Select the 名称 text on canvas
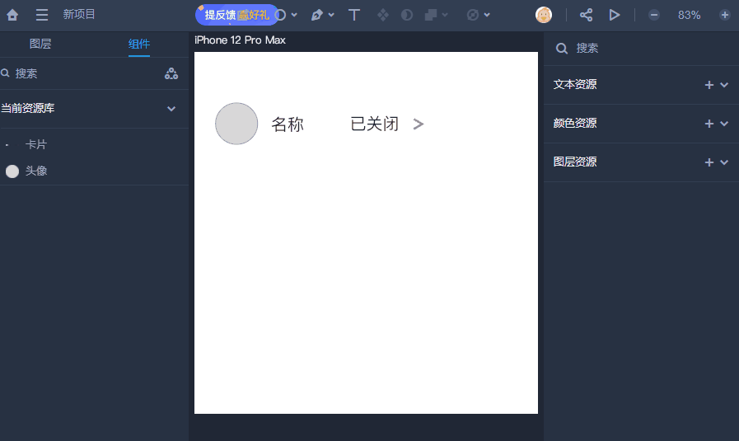The image size is (739, 441). pyautogui.click(x=288, y=124)
